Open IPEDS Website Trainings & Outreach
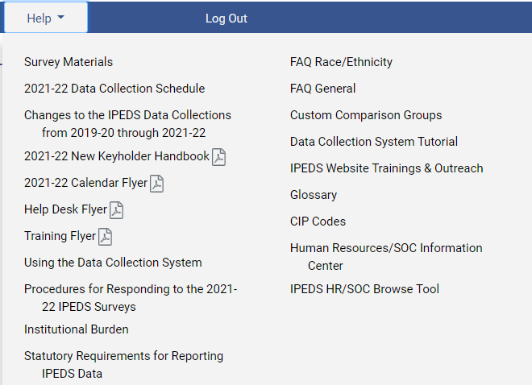The height and width of the screenshot is (385, 532). click(x=387, y=168)
